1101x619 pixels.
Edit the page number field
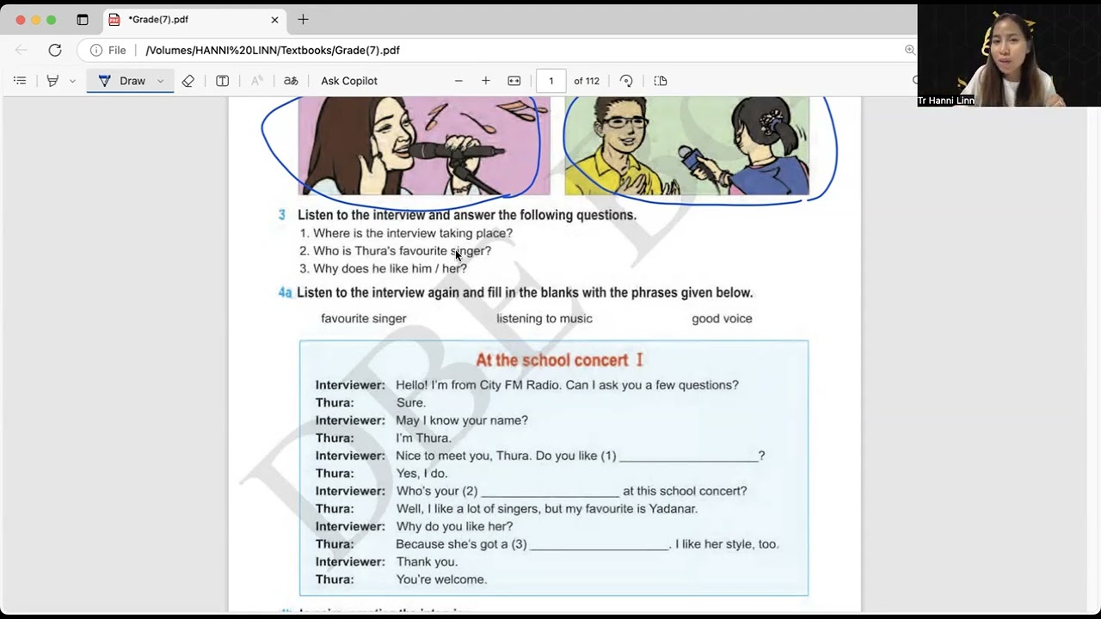[x=550, y=81]
